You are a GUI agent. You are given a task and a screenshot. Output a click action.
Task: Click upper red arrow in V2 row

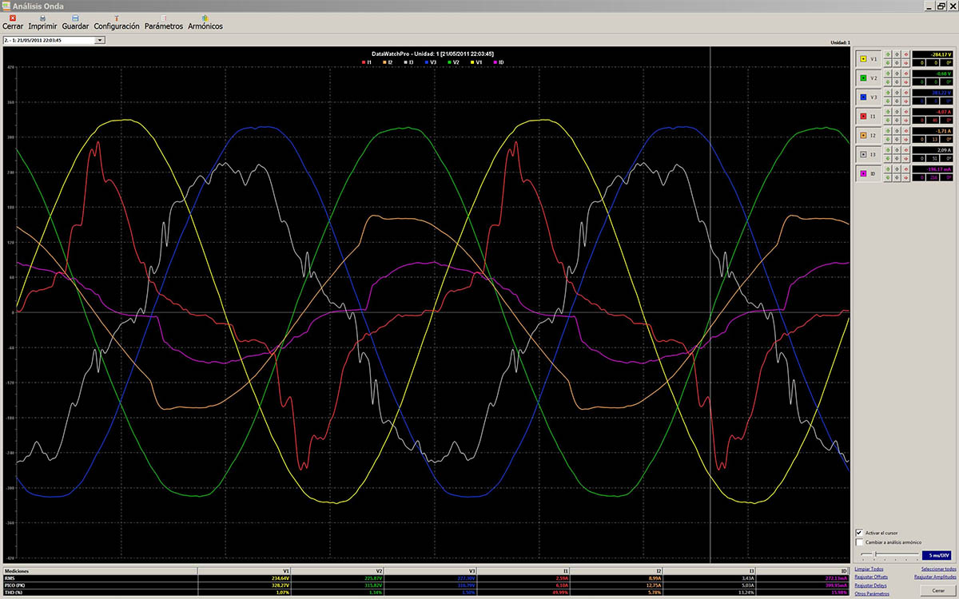[x=906, y=74]
